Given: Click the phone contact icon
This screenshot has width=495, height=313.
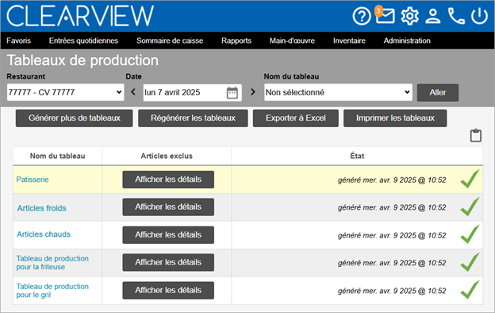Looking at the screenshot, I should 456,16.
